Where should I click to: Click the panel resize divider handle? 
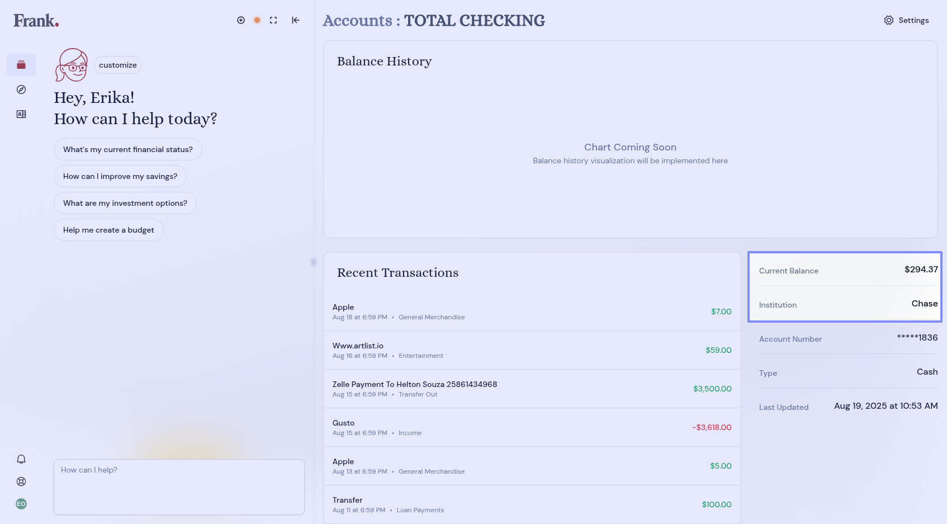pos(314,262)
